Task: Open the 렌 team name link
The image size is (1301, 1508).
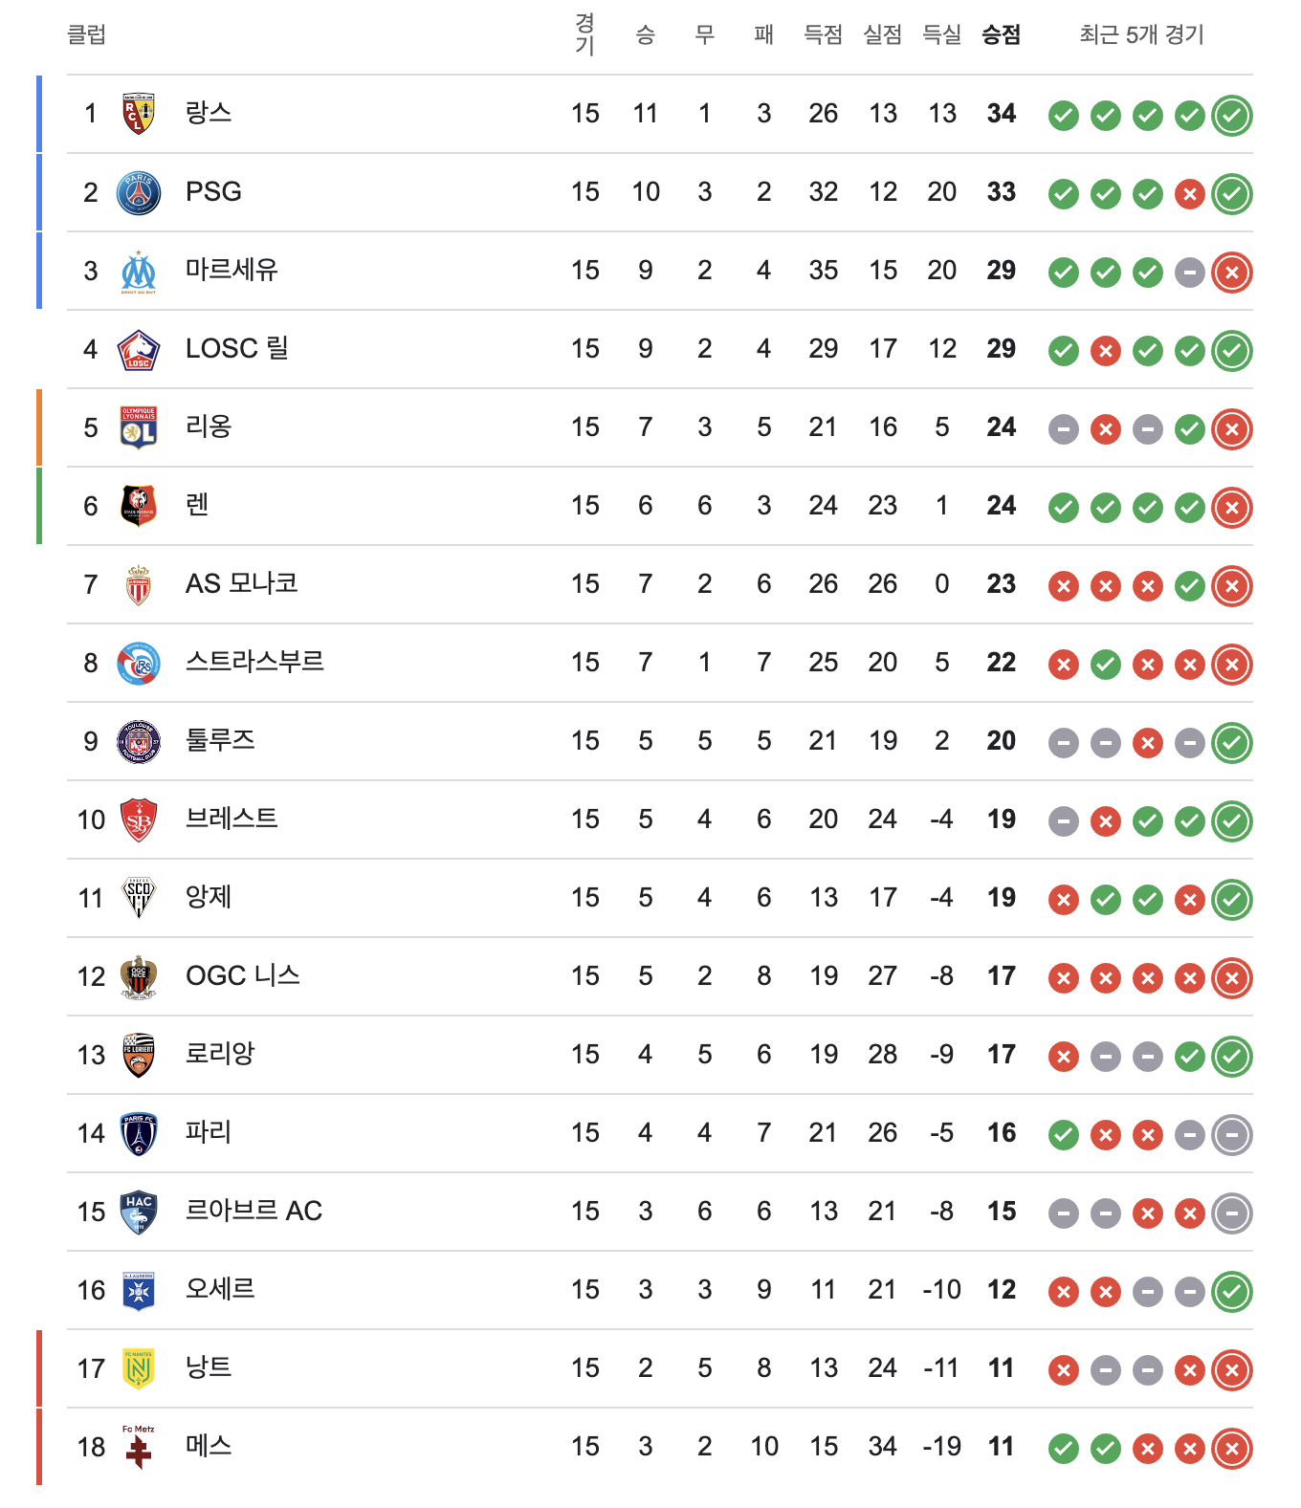Action: coord(197,505)
